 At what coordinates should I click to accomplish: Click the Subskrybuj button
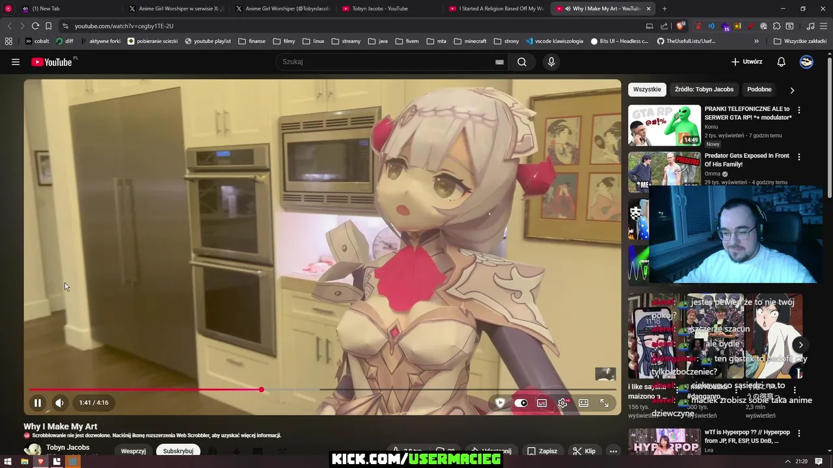(178, 451)
